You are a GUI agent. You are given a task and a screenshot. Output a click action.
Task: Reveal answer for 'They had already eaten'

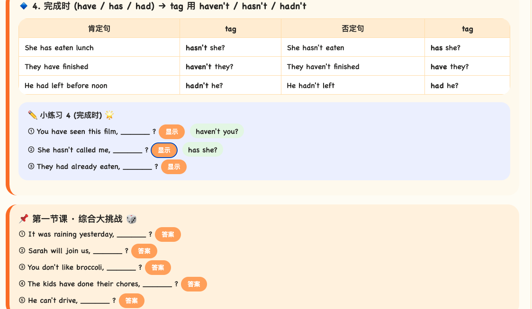pos(174,167)
